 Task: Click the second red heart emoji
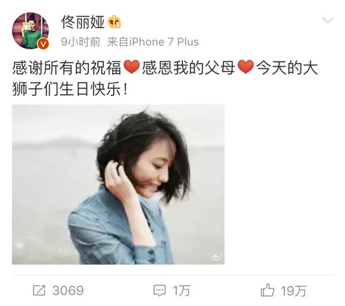coord(246,67)
